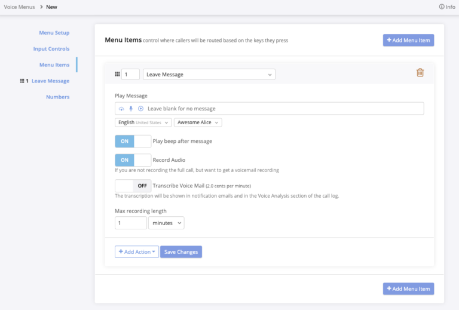Click the upload cloud icon in Play Message
The height and width of the screenshot is (310, 459).
point(121,109)
